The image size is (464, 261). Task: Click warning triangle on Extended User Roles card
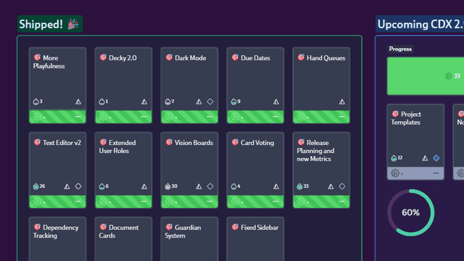[x=144, y=186]
